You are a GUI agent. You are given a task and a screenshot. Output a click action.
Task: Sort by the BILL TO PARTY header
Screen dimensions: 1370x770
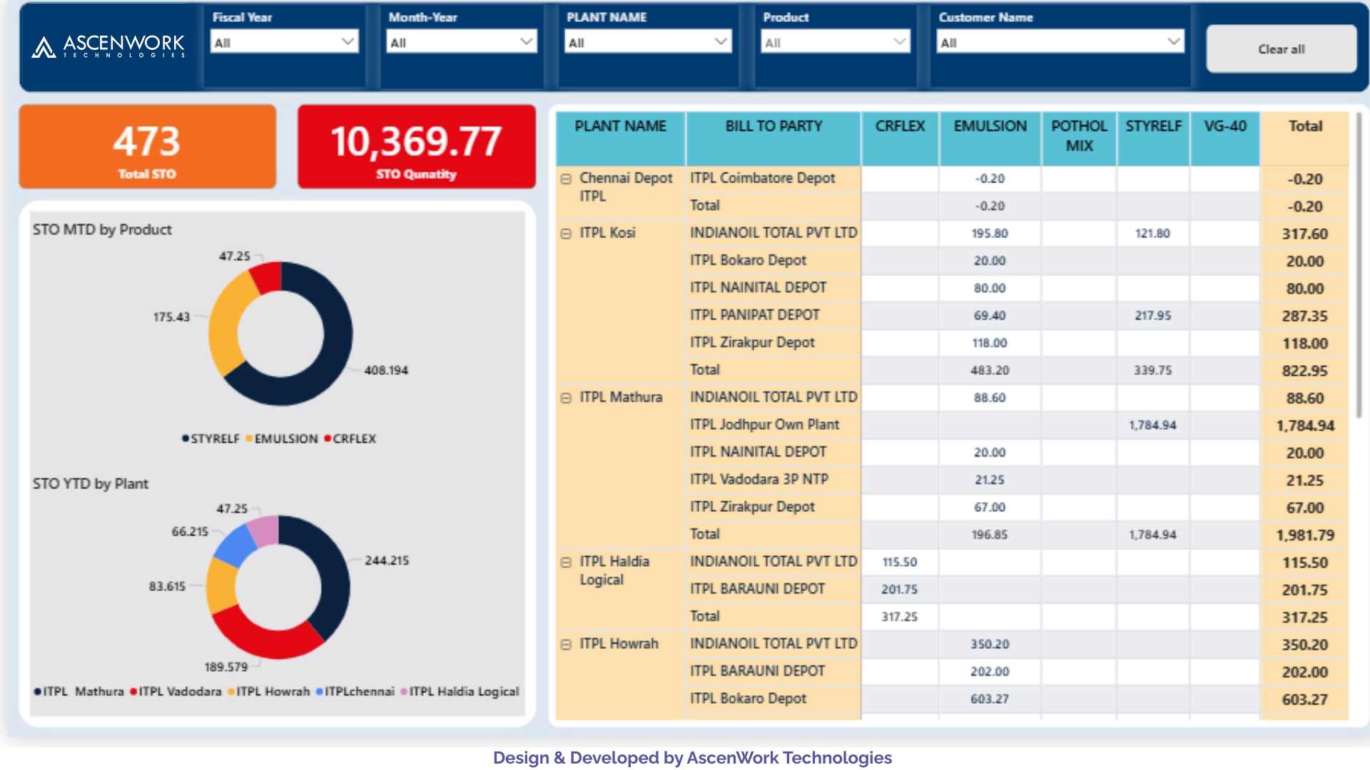click(x=773, y=126)
